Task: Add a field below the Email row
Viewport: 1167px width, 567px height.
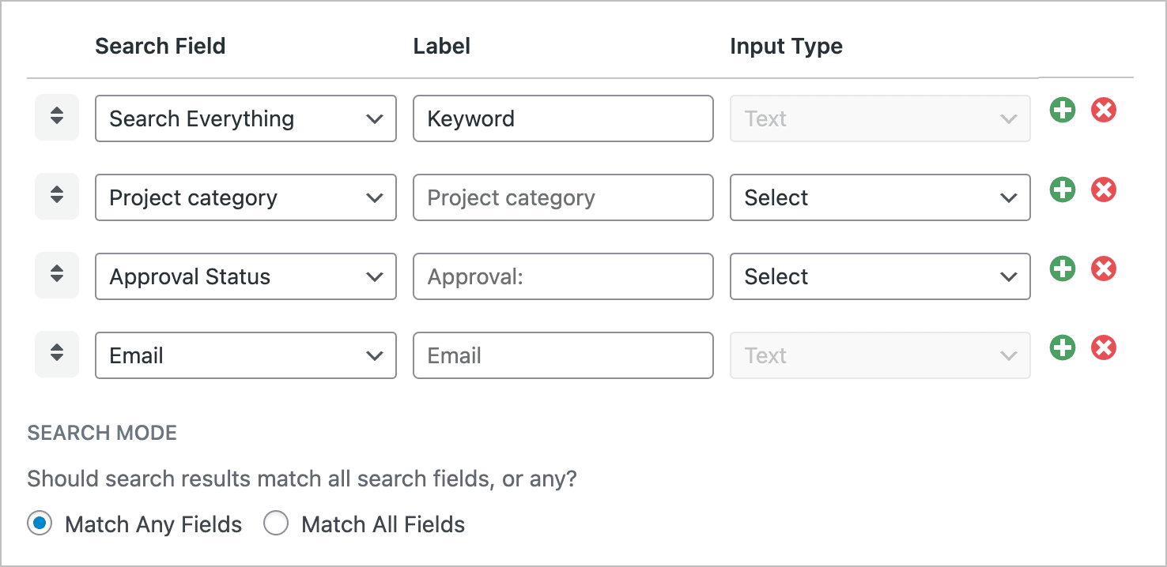Action: coord(1063,347)
